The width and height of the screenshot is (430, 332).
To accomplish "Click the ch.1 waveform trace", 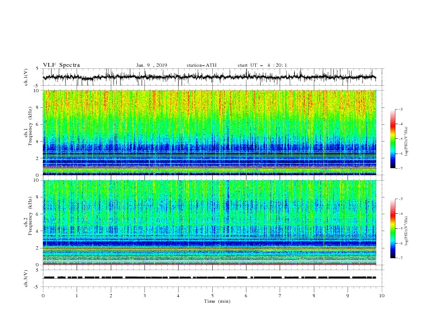I will [209, 77].
